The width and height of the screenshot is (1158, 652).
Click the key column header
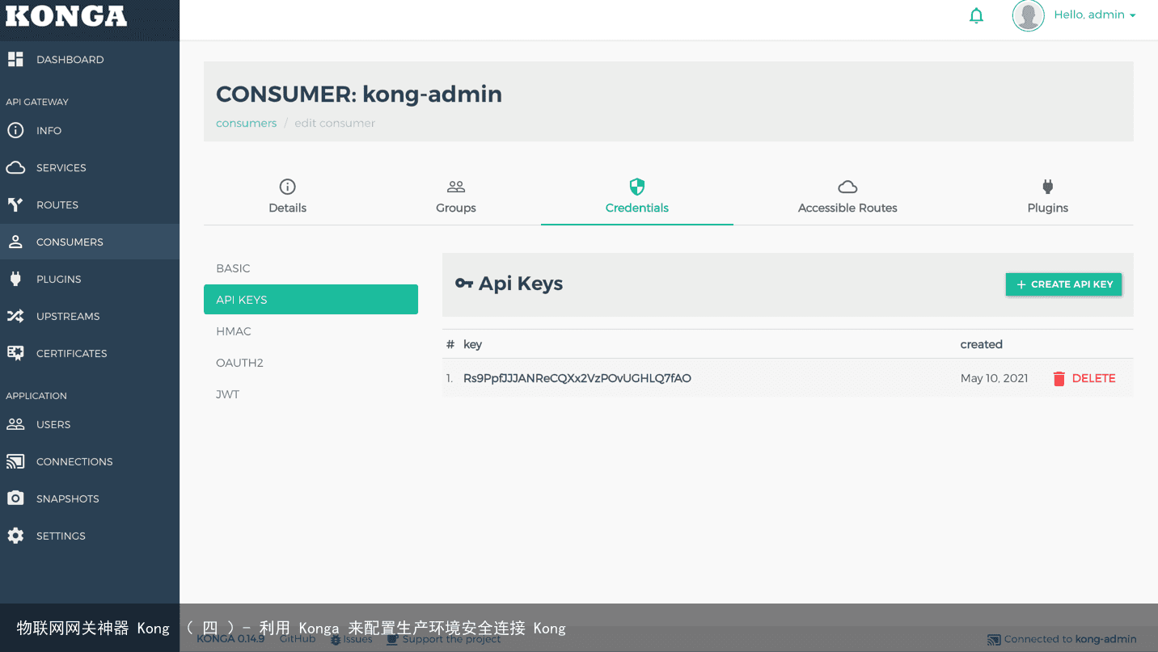click(472, 344)
